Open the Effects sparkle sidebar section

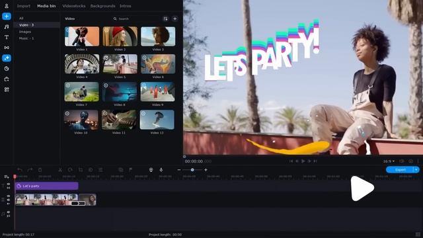(x=7, y=58)
